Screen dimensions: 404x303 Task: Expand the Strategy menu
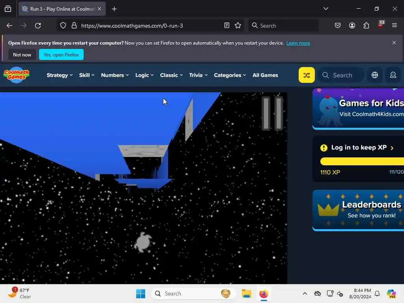coord(60,75)
